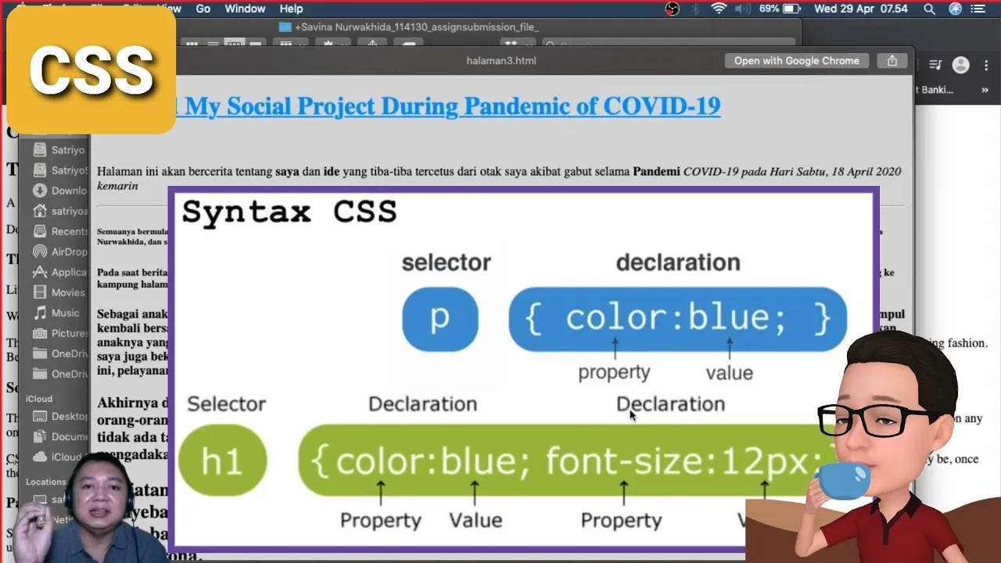Open Downloads in Finder sidebar

pyautogui.click(x=59, y=190)
